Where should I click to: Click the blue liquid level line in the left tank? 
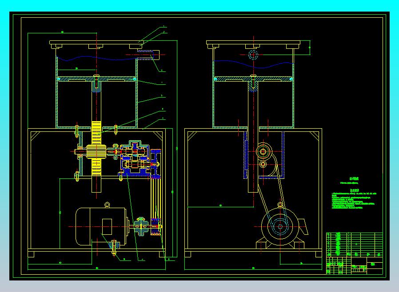(x=97, y=59)
